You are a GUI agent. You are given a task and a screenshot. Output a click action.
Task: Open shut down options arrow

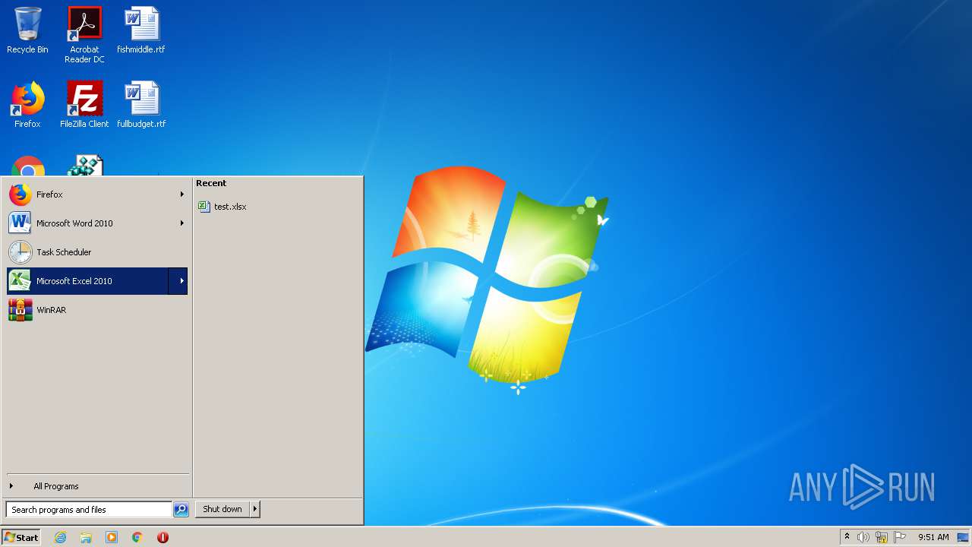(255, 509)
